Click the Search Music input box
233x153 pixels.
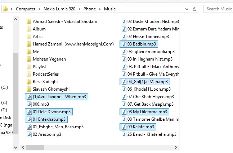pyautogui.click(x=219, y=9)
